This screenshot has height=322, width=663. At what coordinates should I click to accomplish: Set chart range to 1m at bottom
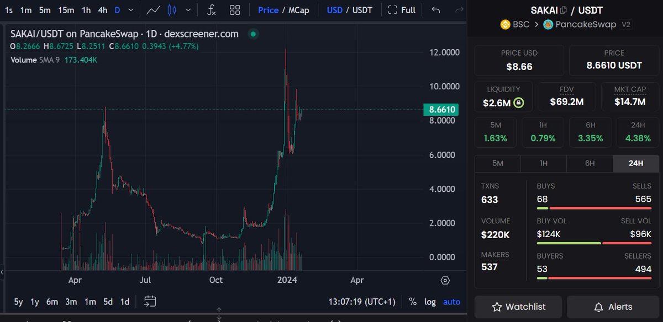point(90,302)
